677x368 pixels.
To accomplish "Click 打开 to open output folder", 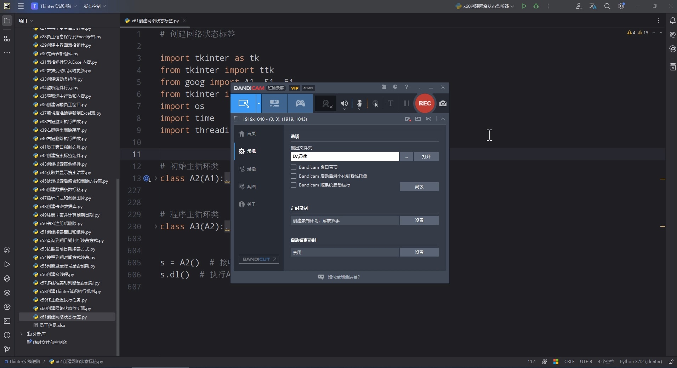I will coord(426,157).
